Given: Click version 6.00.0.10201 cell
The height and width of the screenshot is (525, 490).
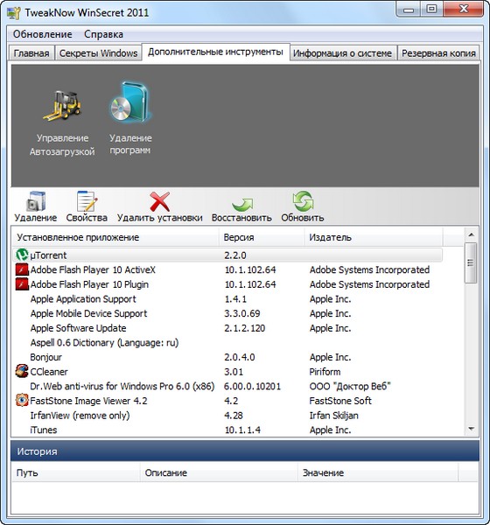Looking at the screenshot, I should (x=252, y=386).
